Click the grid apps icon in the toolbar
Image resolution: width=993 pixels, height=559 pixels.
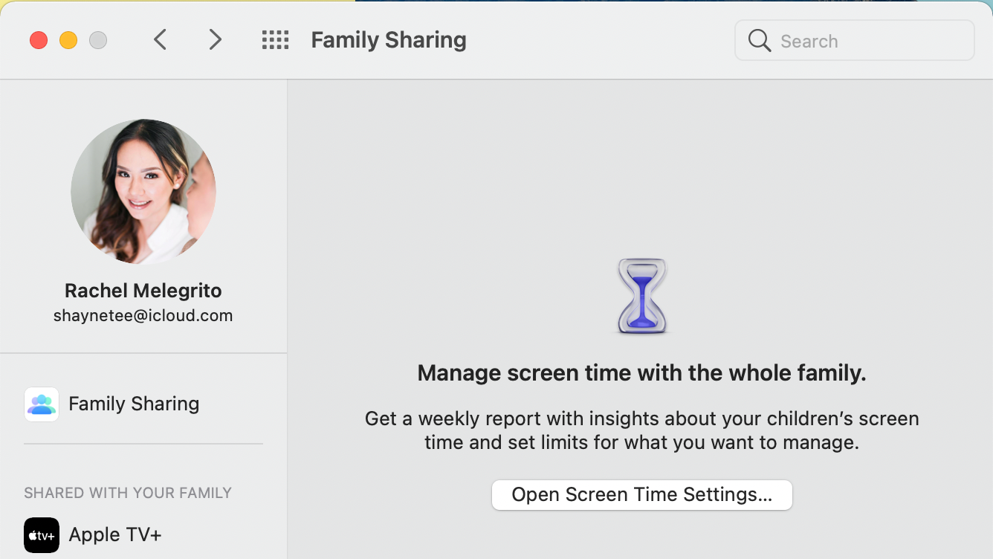(x=275, y=39)
